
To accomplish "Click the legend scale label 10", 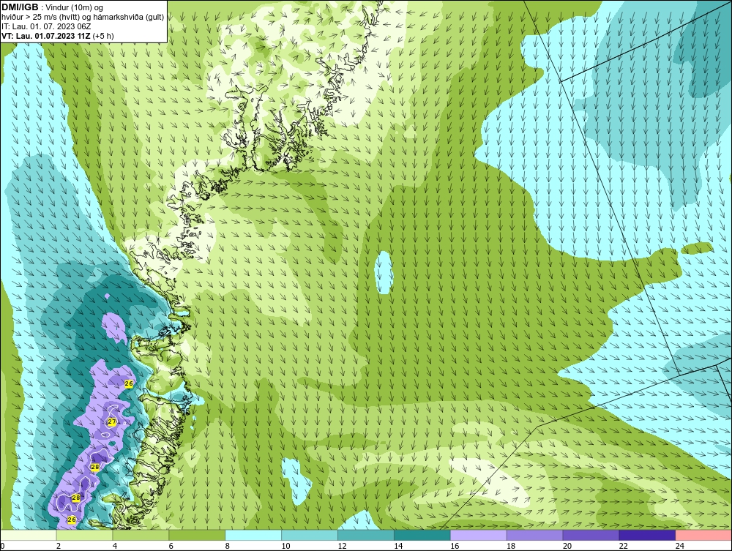I will pos(285,546).
